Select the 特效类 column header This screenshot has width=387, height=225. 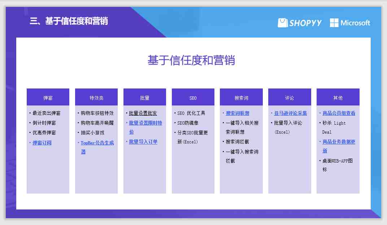coord(96,98)
